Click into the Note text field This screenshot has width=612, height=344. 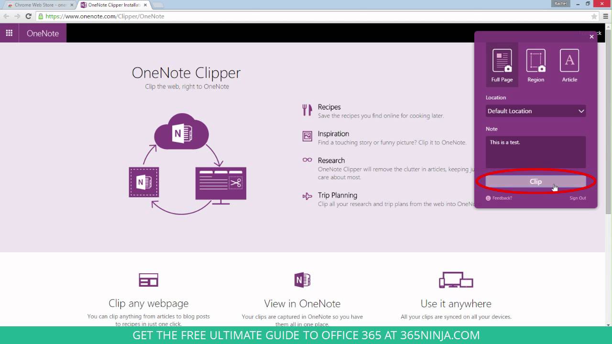point(535,152)
